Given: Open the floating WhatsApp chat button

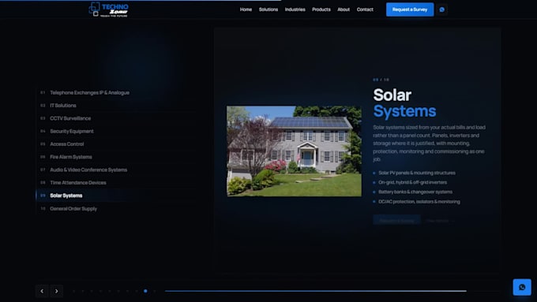Looking at the screenshot, I should (x=522, y=287).
